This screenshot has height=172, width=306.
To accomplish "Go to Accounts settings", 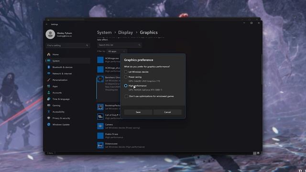I will click(x=68, y=93).
